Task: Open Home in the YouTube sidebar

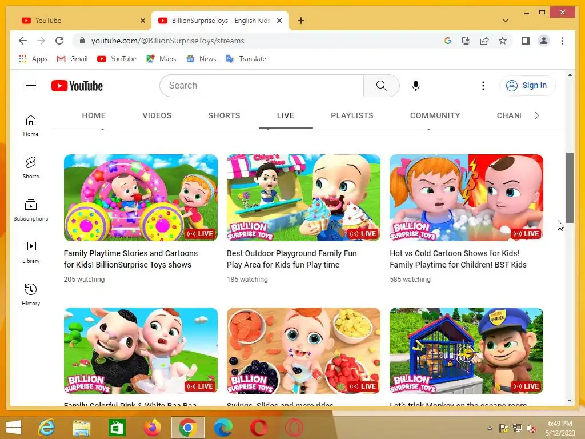Action: pos(31,126)
